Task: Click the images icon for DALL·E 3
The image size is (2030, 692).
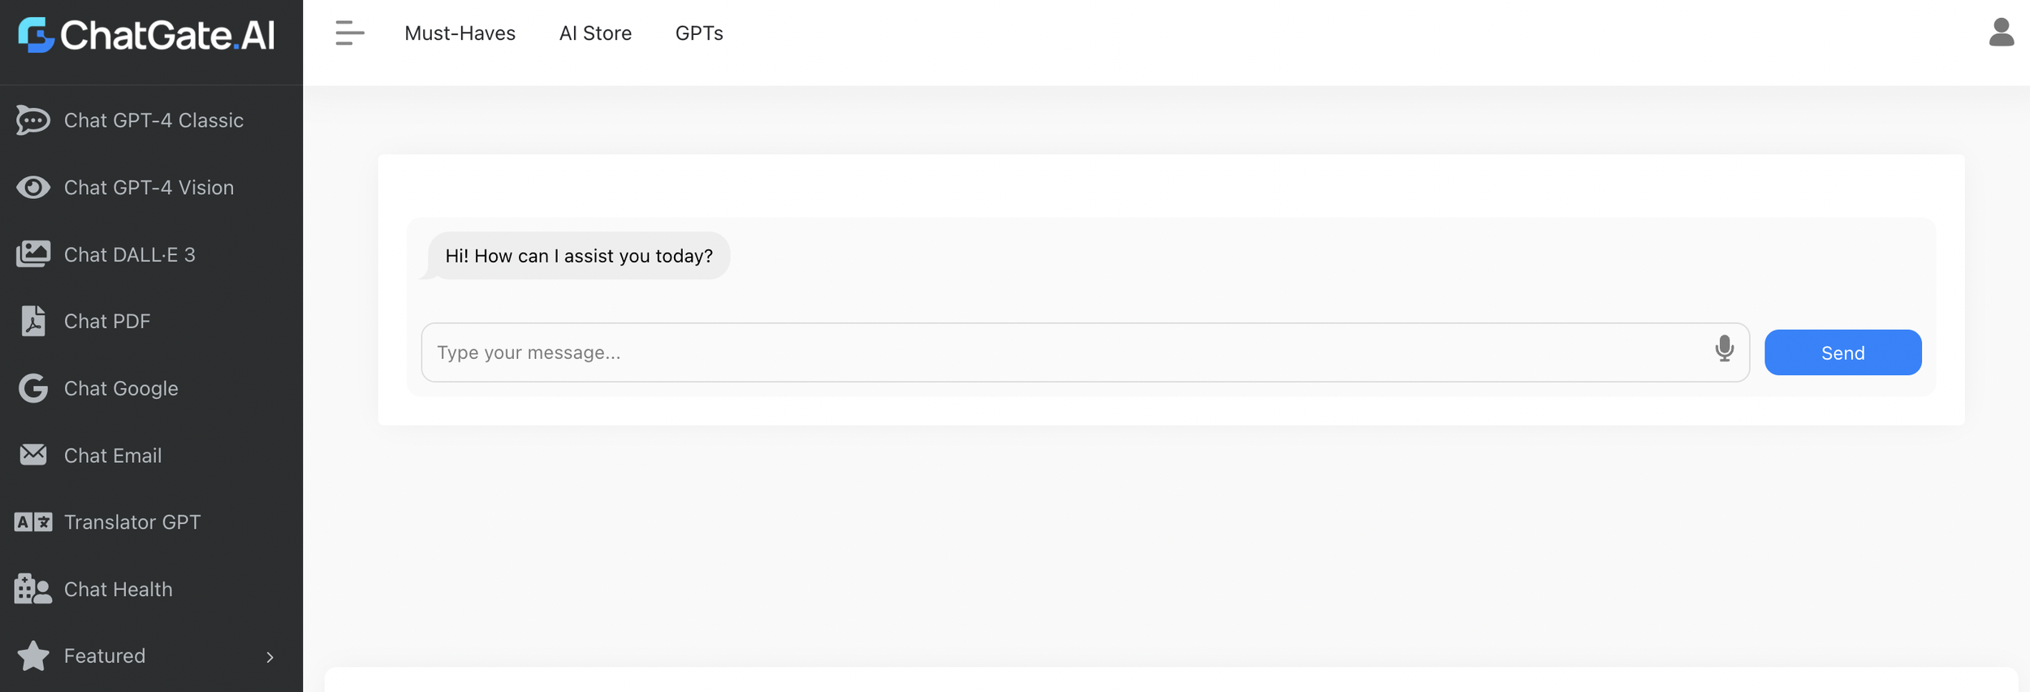Action: click(x=32, y=254)
